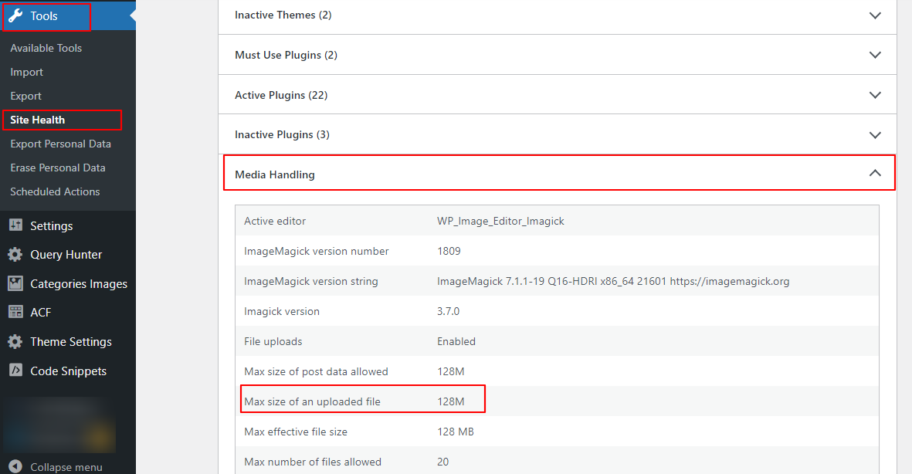Open the Code Snippets menu
The height and width of the screenshot is (474, 912).
(67, 371)
